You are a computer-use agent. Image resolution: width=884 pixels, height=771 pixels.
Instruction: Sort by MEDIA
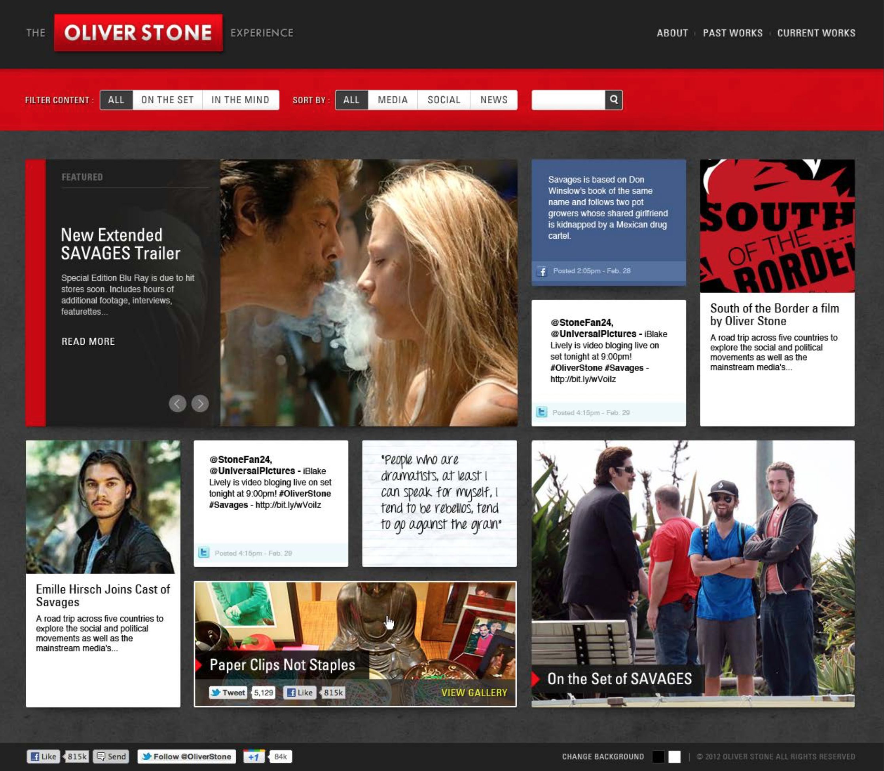(393, 100)
